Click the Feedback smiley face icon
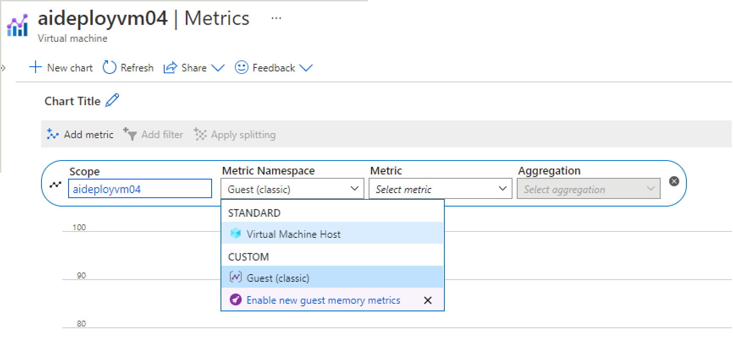 click(x=241, y=68)
